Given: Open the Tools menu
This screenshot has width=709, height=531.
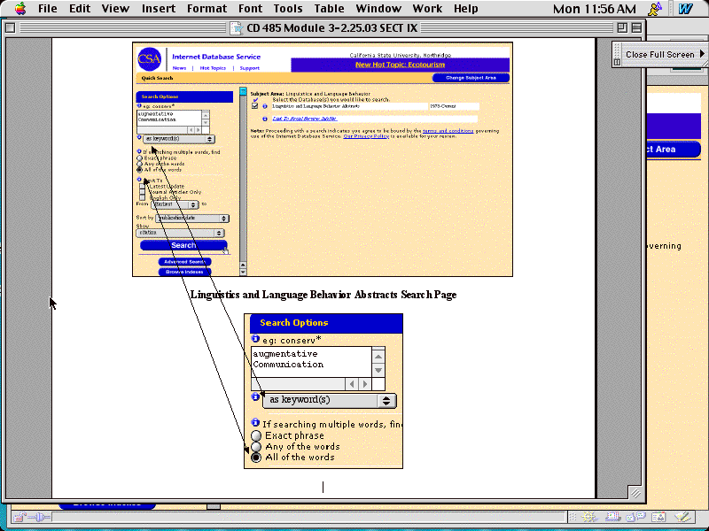Looking at the screenshot, I should pos(287,9).
